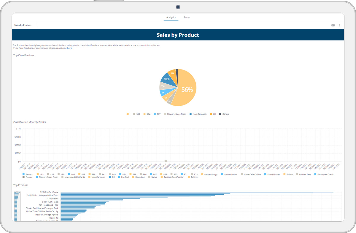
Task: Click the $25 Gift Certificate bar
Action: coord(197,192)
